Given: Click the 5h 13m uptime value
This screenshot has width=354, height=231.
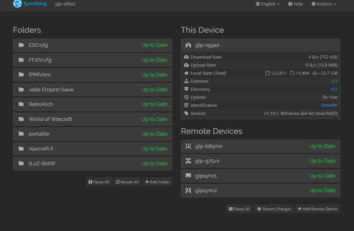Looking at the screenshot, I should coord(330,97).
